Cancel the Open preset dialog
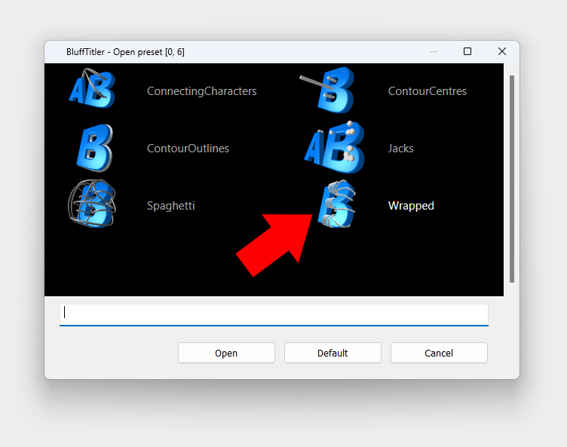The height and width of the screenshot is (447, 567). coord(439,353)
